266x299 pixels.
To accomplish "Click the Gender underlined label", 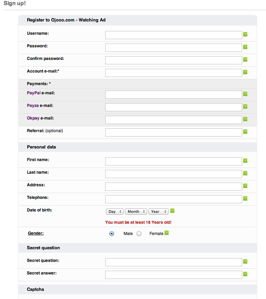I will coord(36,233).
